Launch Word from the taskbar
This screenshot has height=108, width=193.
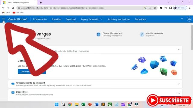(96, 104)
